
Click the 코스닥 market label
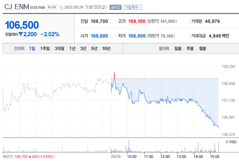click(x=52, y=7)
